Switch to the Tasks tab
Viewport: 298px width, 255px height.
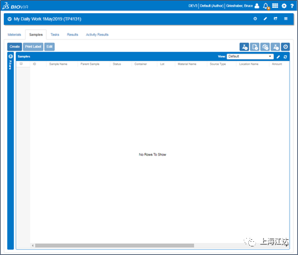pyautogui.click(x=55, y=35)
